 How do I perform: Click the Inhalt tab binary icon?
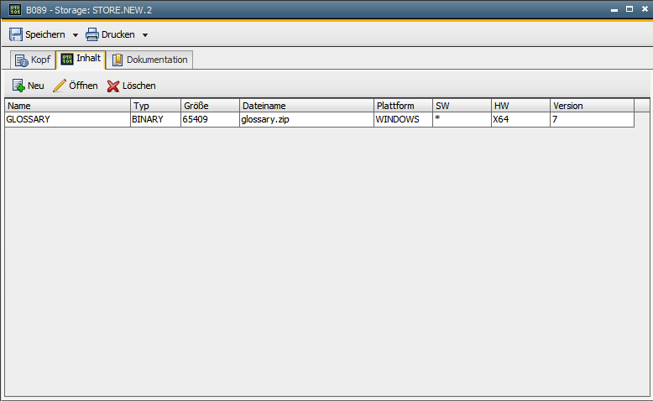coord(67,59)
